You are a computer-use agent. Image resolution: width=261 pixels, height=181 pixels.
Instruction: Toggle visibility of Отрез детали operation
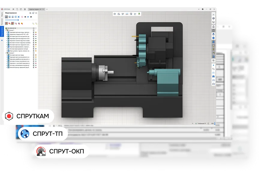[x=34, y=51]
